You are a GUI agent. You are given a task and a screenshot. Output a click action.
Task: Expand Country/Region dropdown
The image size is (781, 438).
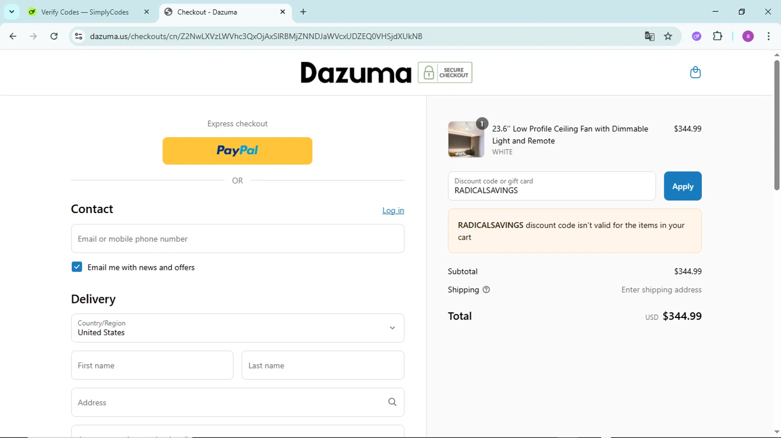pos(237,328)
